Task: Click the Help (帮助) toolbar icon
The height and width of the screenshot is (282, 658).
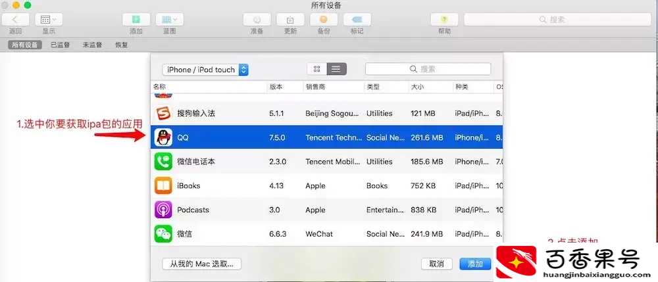Action: 444,20
